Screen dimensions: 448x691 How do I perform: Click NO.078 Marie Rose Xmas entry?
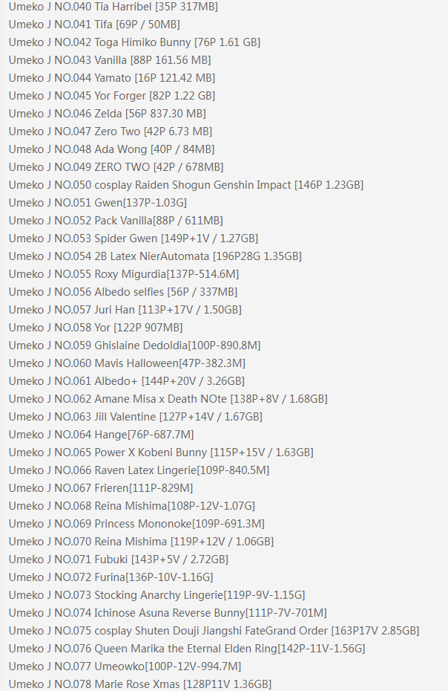coord(140,684)
